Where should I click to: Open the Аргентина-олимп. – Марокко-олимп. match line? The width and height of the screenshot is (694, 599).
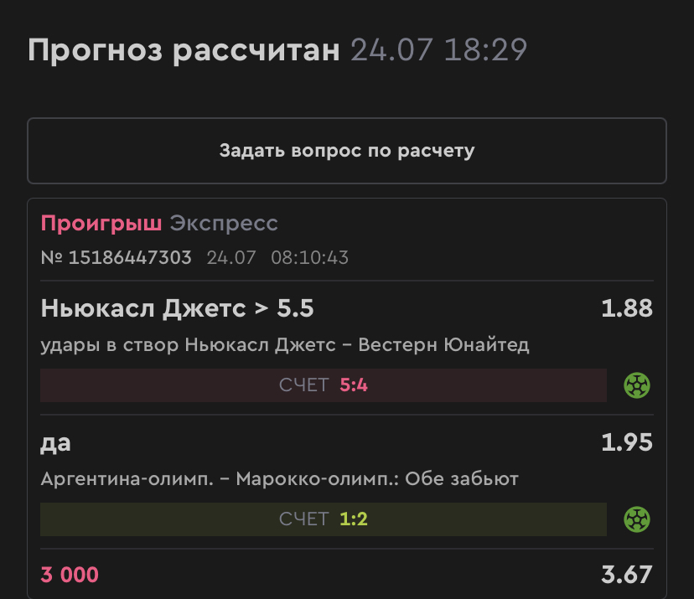click(280, 479)
